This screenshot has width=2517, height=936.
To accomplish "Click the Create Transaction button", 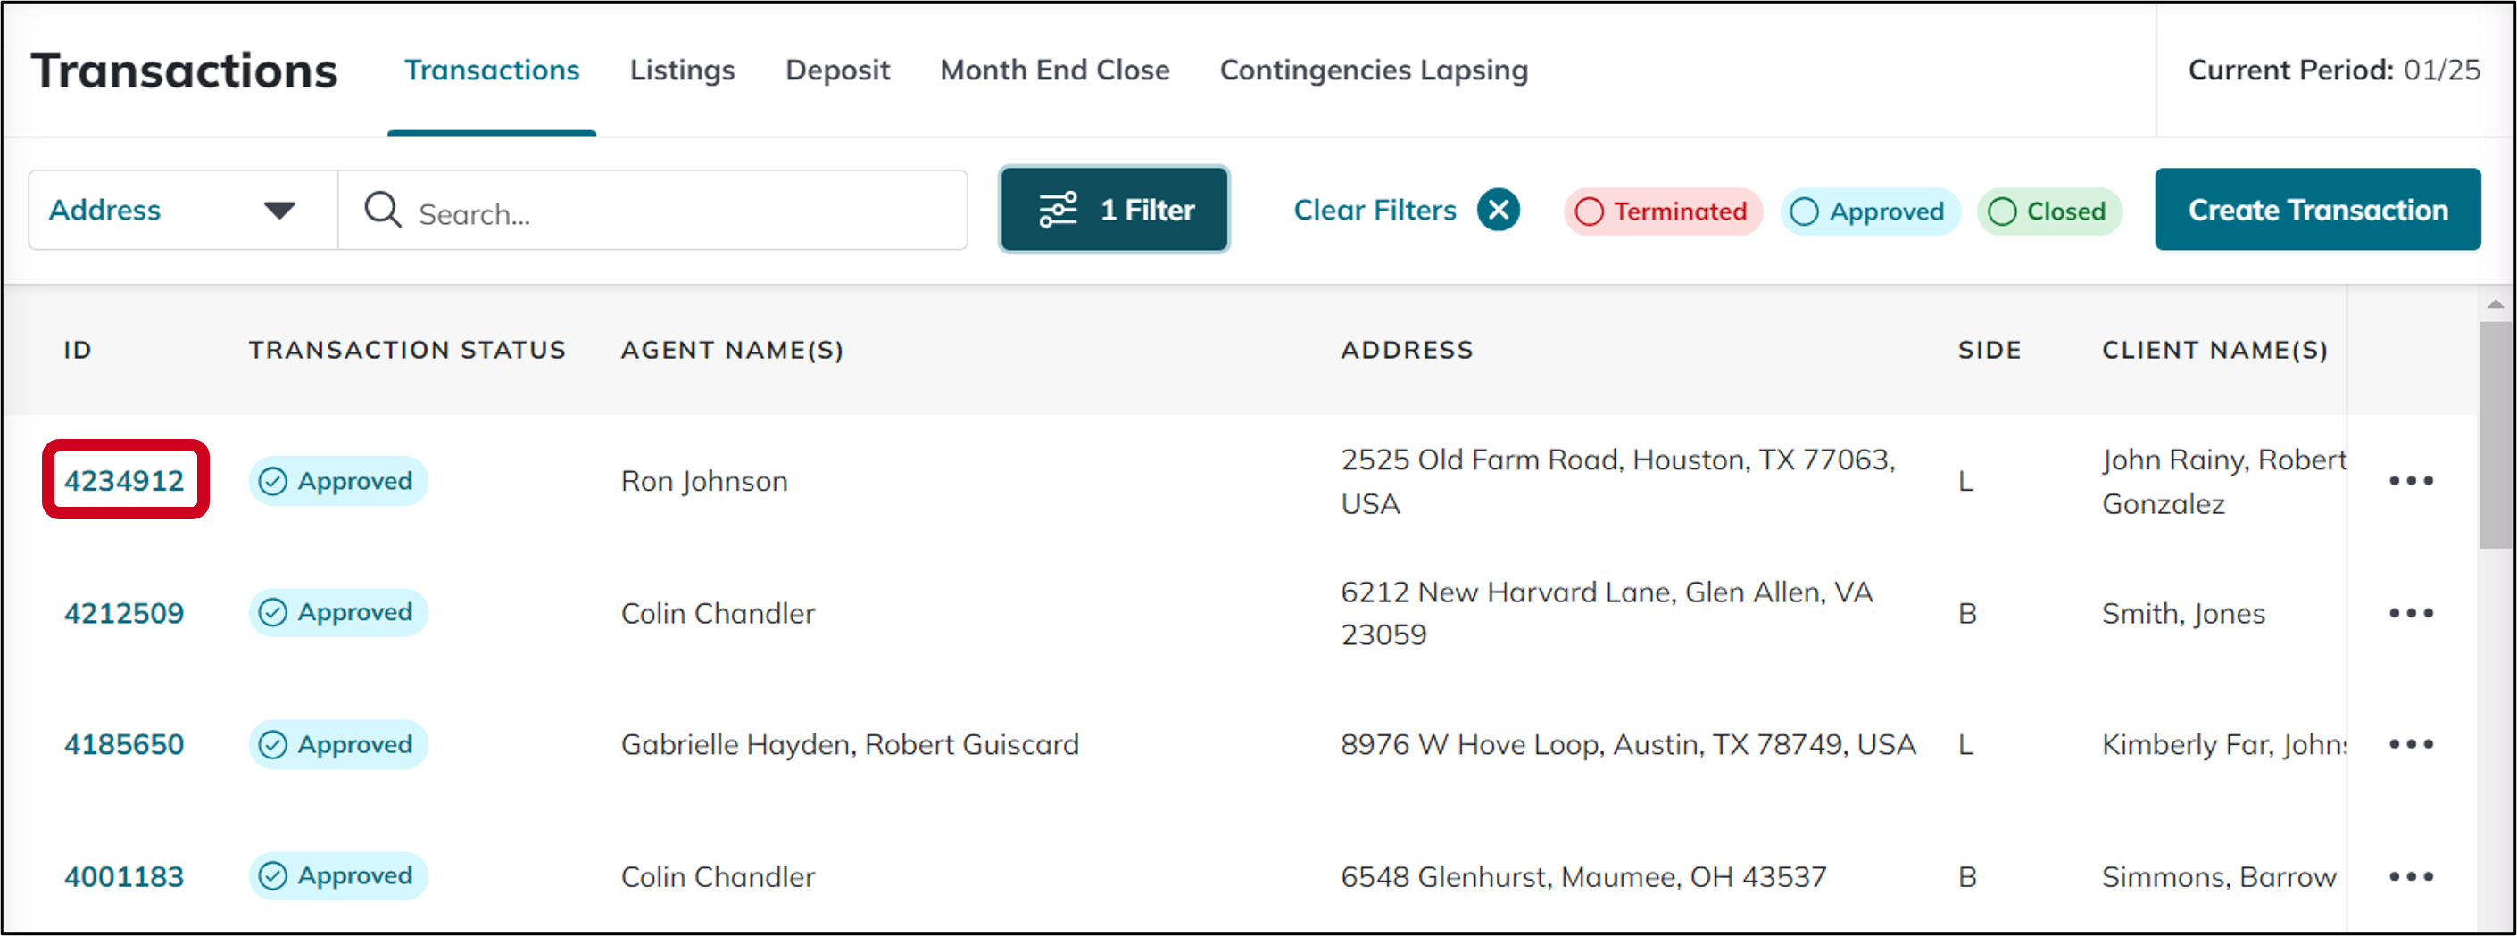I will point(2317,208).
